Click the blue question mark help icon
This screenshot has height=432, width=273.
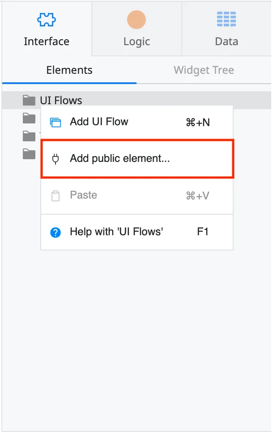click(56, 232)
